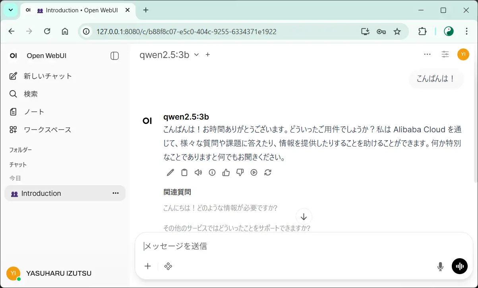The width and height of the screenshot is (478, 288).
Task: Open YASUHARU IZUTSU user menu
Action: tap(65, 273)
